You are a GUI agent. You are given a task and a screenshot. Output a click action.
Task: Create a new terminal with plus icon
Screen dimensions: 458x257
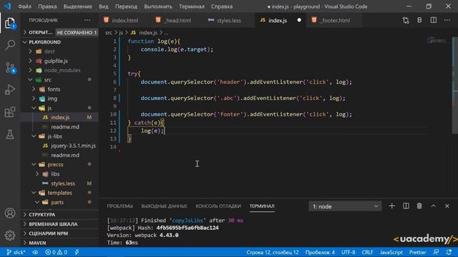point(392,206)
